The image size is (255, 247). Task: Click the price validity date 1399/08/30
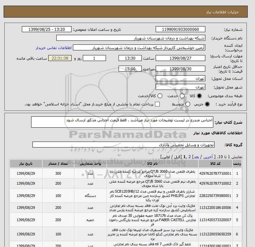coord(180,69)
